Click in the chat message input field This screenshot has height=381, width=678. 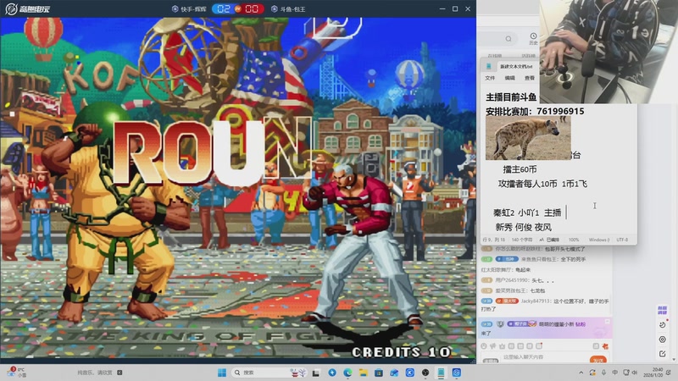click(542, 357)
